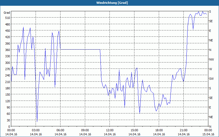
Task: Select the 06:00 time axis label
Action: (x=60, y=130)
